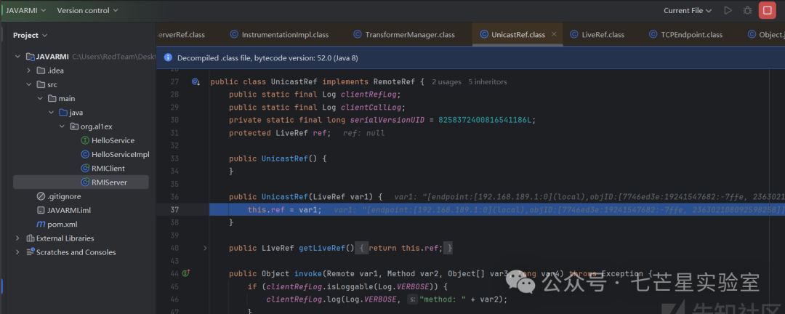
Task: Collapse the main folder
Action: coord(40,99)
